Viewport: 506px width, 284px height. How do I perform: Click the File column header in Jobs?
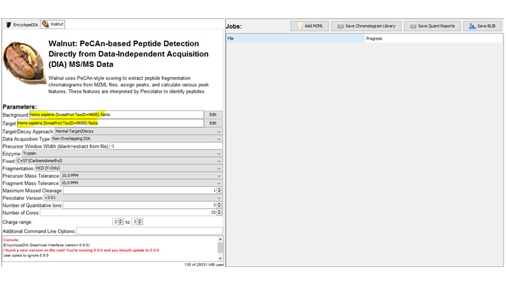coord(295,38)
